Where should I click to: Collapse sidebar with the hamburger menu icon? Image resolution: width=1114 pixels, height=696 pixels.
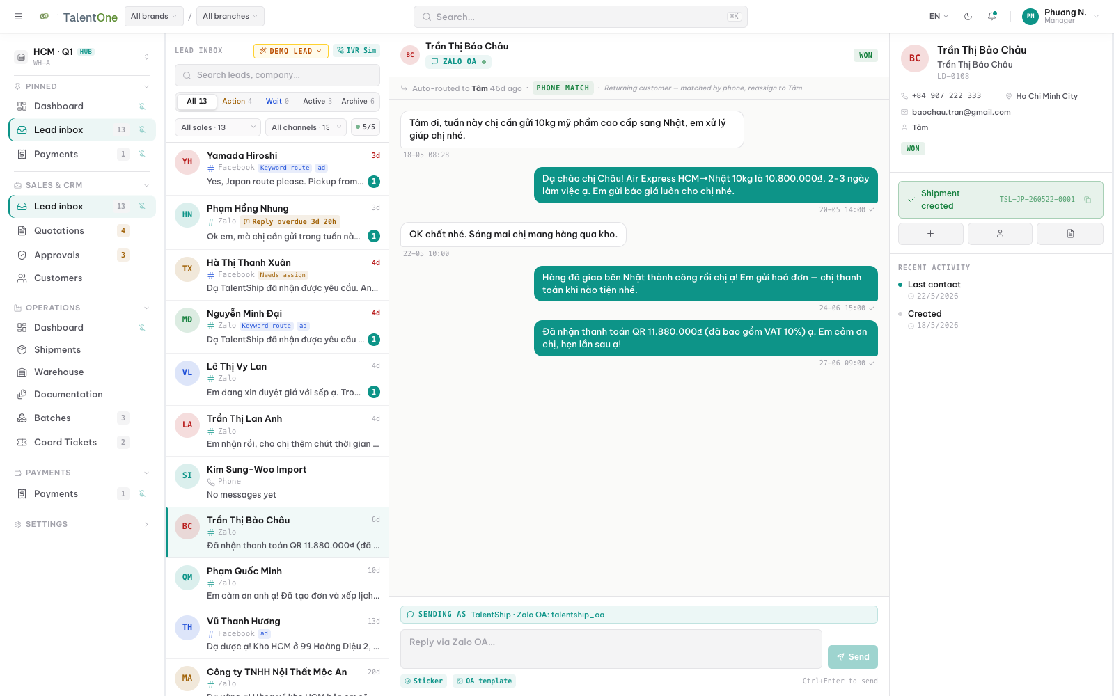[19, 17]
